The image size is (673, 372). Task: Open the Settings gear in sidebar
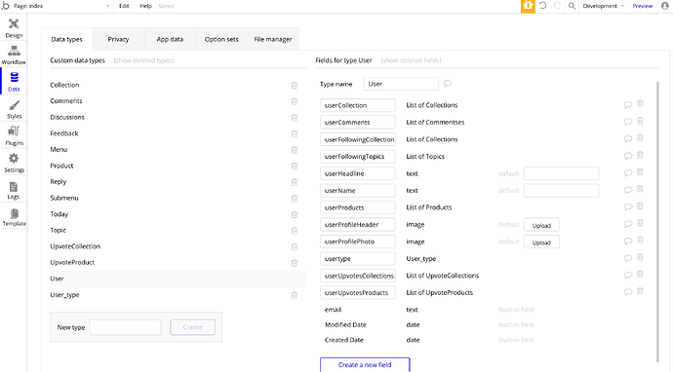click(x=14, y=163)
